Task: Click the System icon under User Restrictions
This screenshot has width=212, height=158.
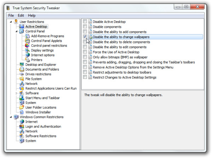Action: click(x=22, y=103)
